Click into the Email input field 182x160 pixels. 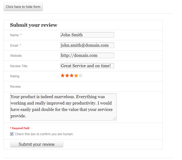point(87,45)
